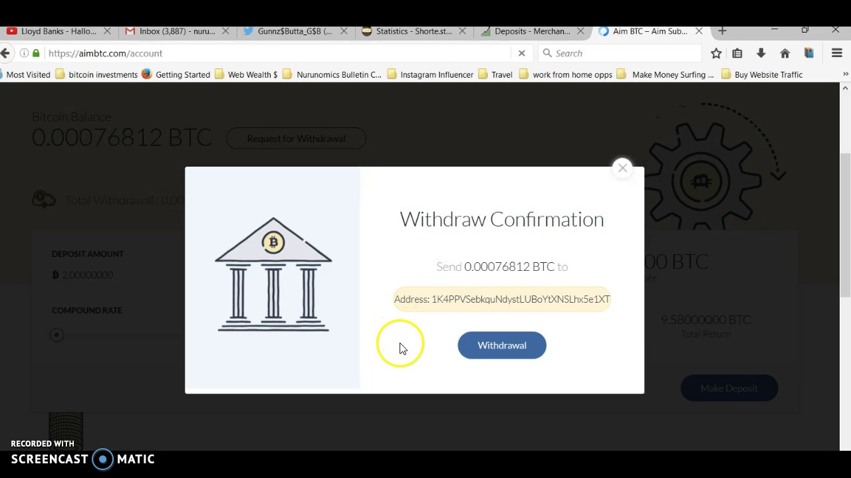Go to the Home page icon
This screenshot has width=851, height=478.
click(x=785, y=53)
